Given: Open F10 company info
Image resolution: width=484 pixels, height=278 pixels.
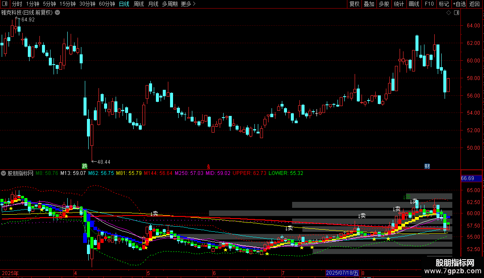Looking at the screenshot, I should point(429,4).
